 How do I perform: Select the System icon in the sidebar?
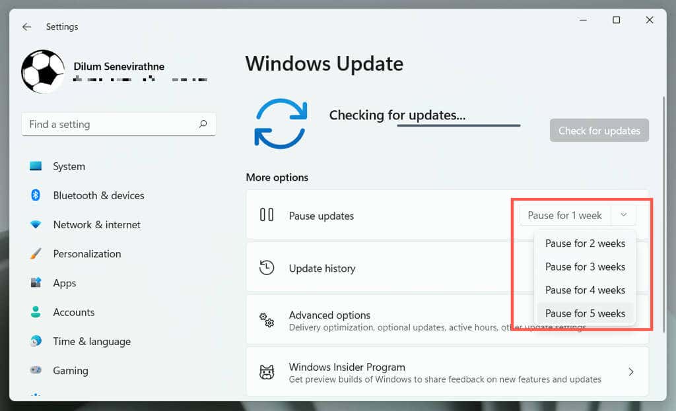pyautogui.click(x=38, y=166)
